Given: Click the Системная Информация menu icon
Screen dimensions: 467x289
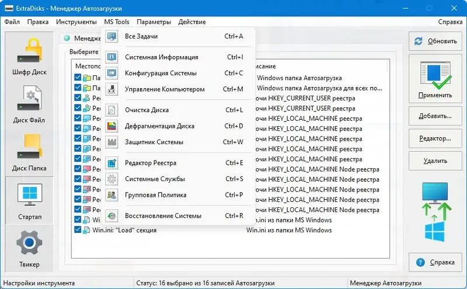Looking at the screenshot, I should point(113,57).
